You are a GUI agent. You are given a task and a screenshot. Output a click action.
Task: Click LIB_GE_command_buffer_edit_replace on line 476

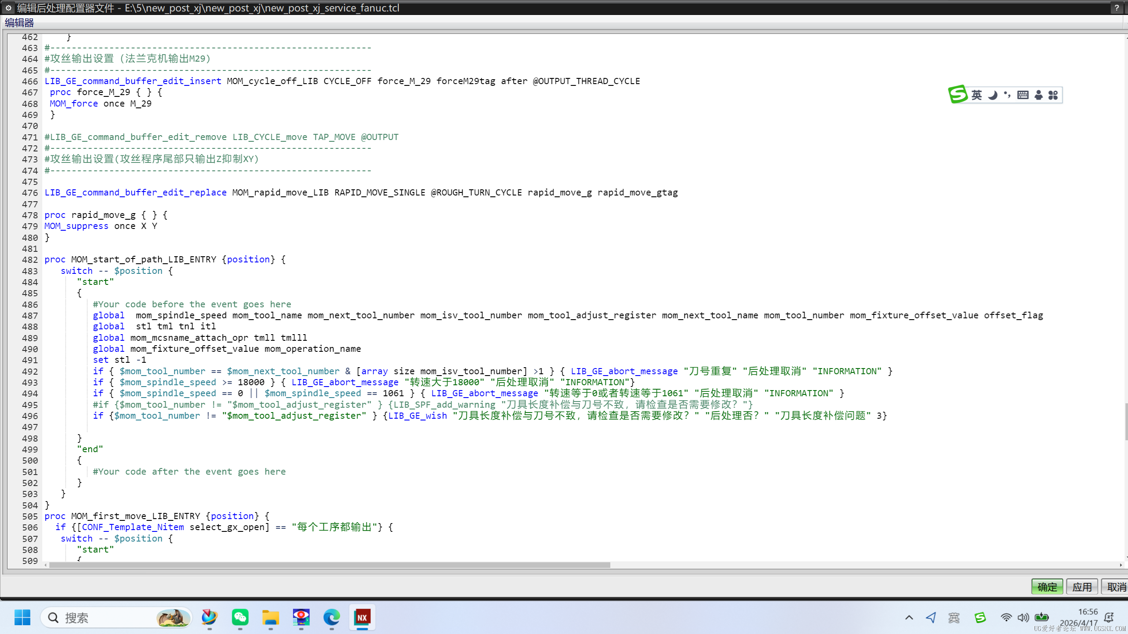point(136,192)
